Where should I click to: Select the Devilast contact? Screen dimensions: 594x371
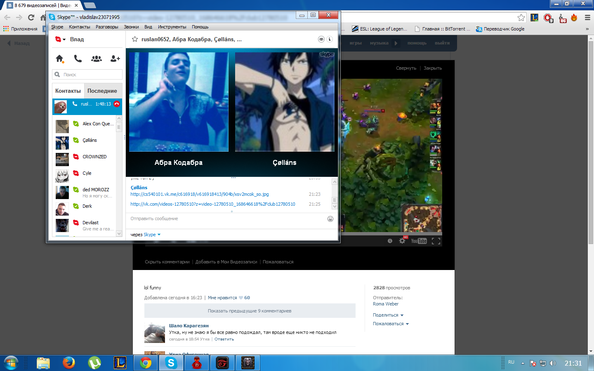click(85, 225)
